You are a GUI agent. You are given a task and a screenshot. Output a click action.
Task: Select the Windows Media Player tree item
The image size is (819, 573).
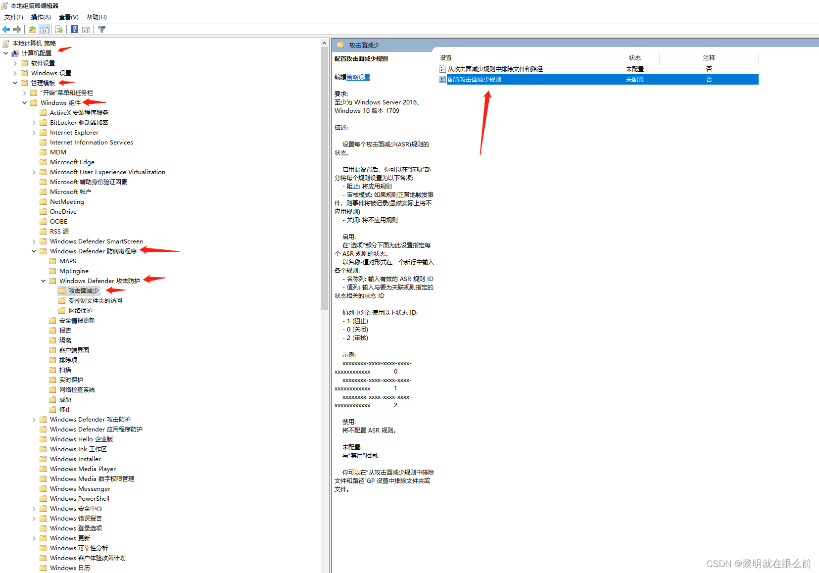[83, 469]
